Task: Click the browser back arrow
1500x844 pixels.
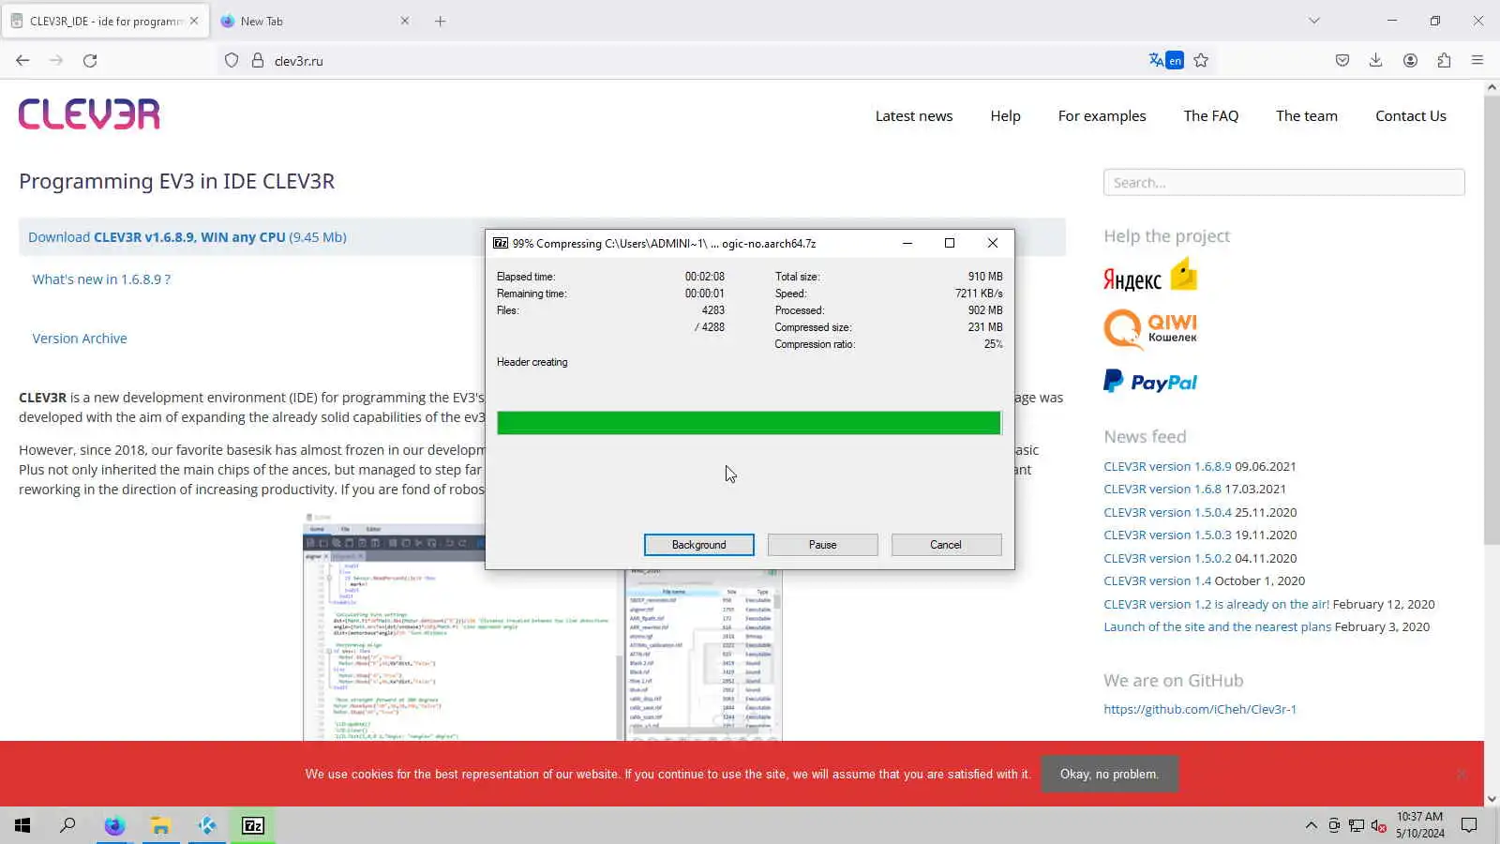Action: pyautogui.click(x=22, y=60)
